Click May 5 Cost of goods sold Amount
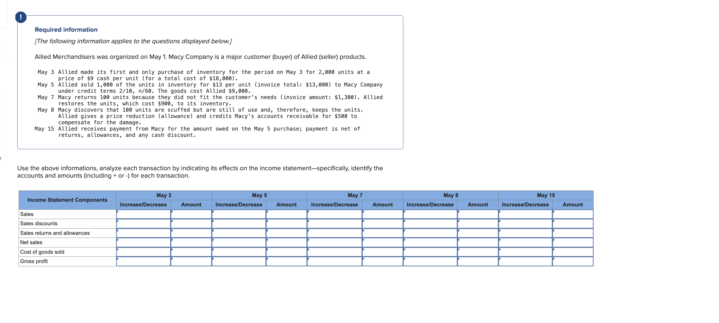Image resolution: width=719 pixels, height=323 pixels. [286, 252]
